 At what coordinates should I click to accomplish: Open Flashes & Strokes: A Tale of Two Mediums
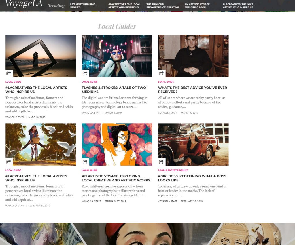pyautogui.click(x=114, y=90)
